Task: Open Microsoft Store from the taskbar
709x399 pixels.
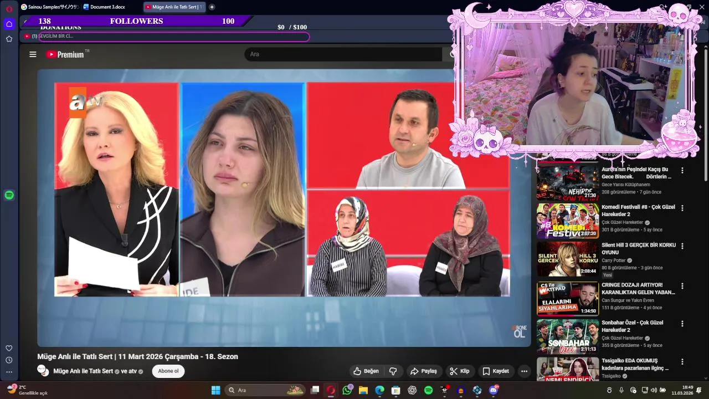Action: point(395,390)
